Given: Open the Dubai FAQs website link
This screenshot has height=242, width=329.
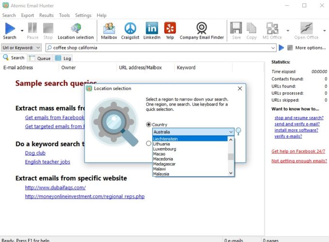Looking at the screenshot, I should 55,187.
